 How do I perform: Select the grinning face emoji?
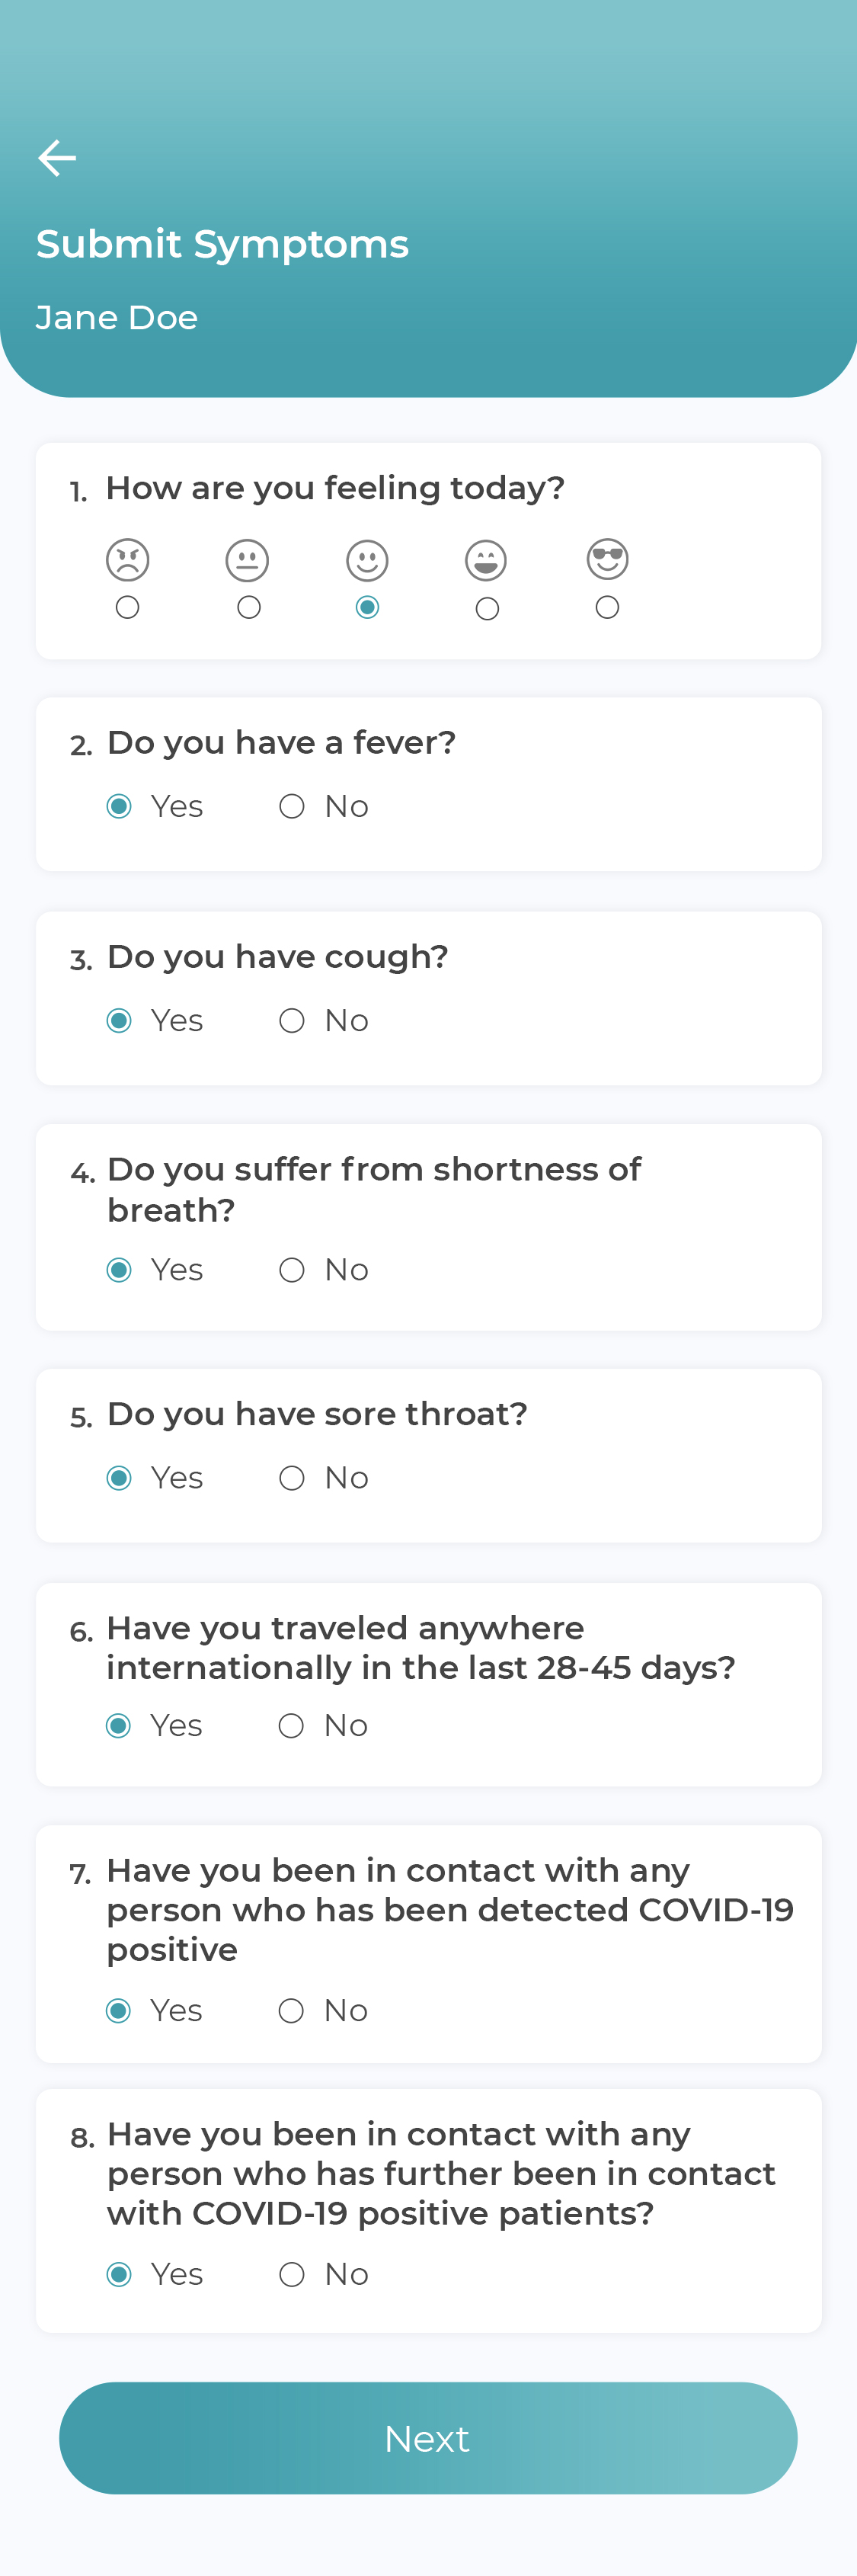[x=486, y=560]
